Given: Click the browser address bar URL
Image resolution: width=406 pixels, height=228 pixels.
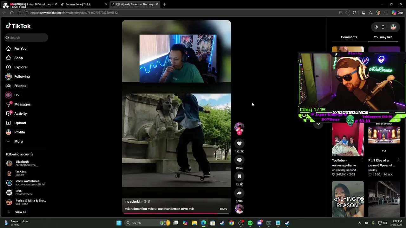Looking at the screenshot, I should (74, 13).
